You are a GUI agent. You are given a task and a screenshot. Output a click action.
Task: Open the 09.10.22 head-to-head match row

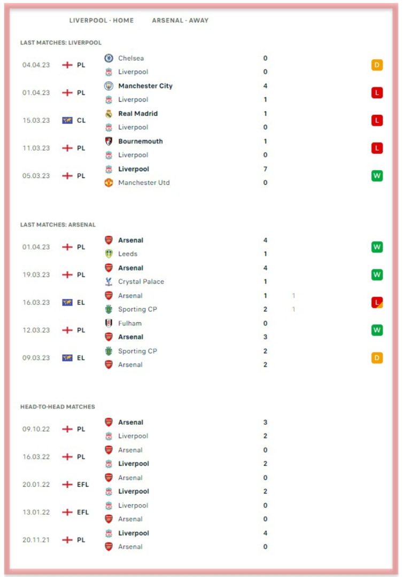pyautogui.click(x=201, y=429)
